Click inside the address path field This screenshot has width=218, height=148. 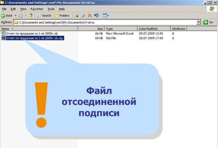(105, 22)
